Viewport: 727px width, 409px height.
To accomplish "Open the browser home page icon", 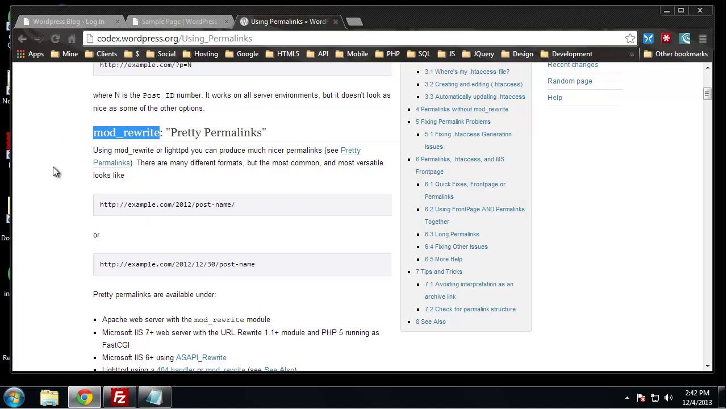I will tap(72, 39).
